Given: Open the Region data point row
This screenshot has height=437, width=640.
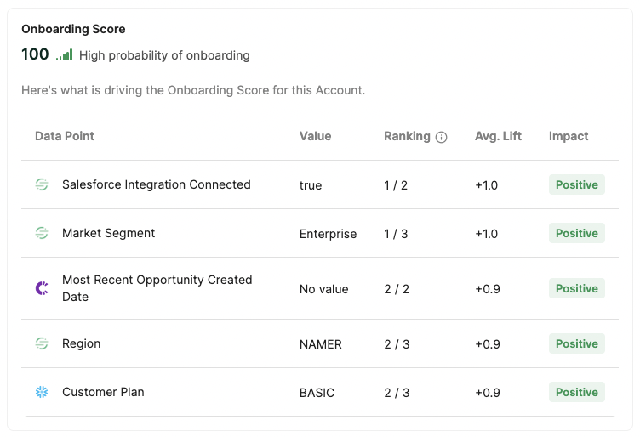Looking at the screenshot, I should (x=320, y=343).
